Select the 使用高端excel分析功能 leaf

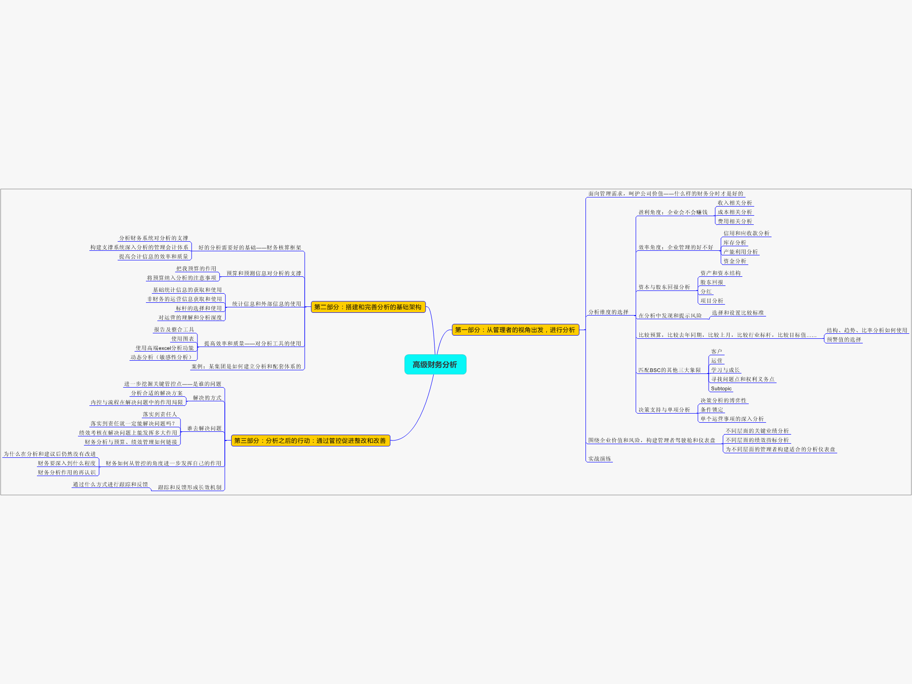(165, 348)
